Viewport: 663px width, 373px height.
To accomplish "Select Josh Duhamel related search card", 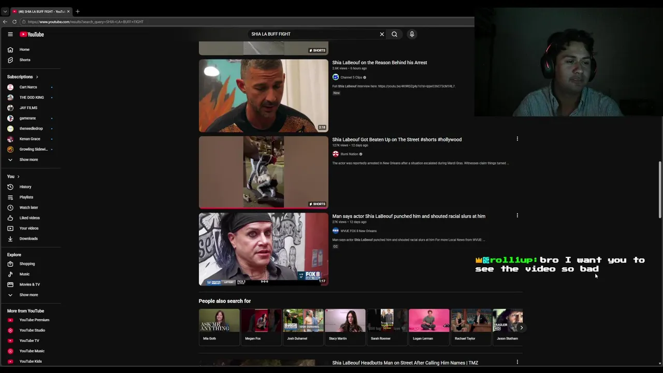I will point(303,326).
